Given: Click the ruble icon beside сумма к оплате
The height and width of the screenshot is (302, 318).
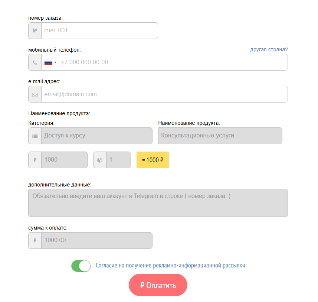Looking at the screenshot, I should [35, 240].
